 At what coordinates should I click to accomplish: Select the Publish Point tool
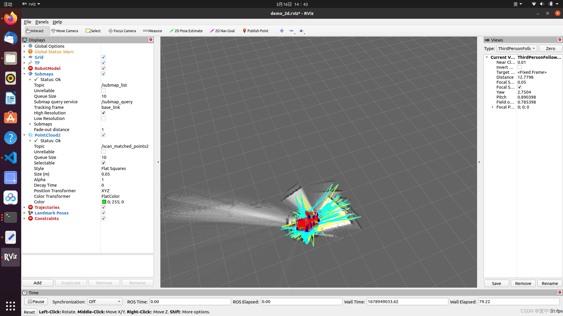(255, 31)
